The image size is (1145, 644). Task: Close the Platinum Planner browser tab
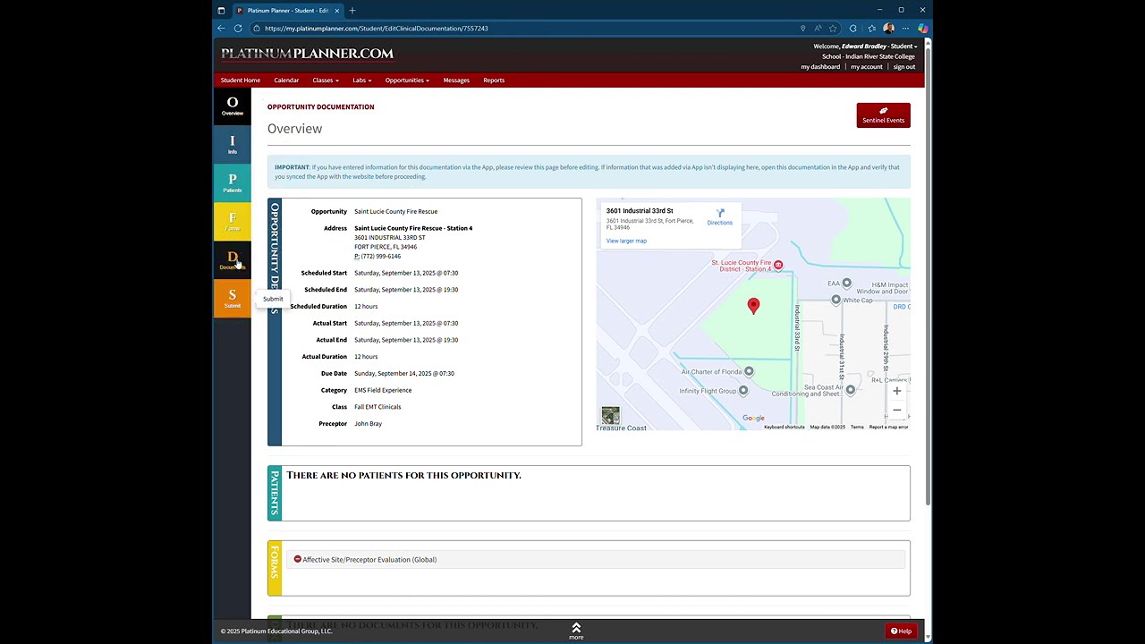pos(337,11)
